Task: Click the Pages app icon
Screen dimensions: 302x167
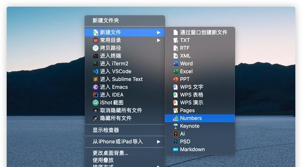Action: pyautogui.click(x=175, y=111)
